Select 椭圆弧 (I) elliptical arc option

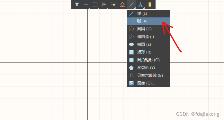click(148, 37)
